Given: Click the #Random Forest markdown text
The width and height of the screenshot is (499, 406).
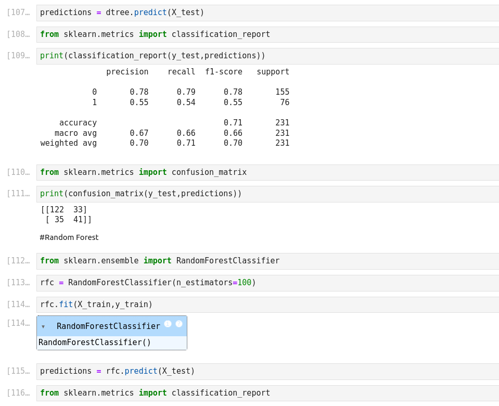Looking at the screenshot, I should (x=69, y=237).
